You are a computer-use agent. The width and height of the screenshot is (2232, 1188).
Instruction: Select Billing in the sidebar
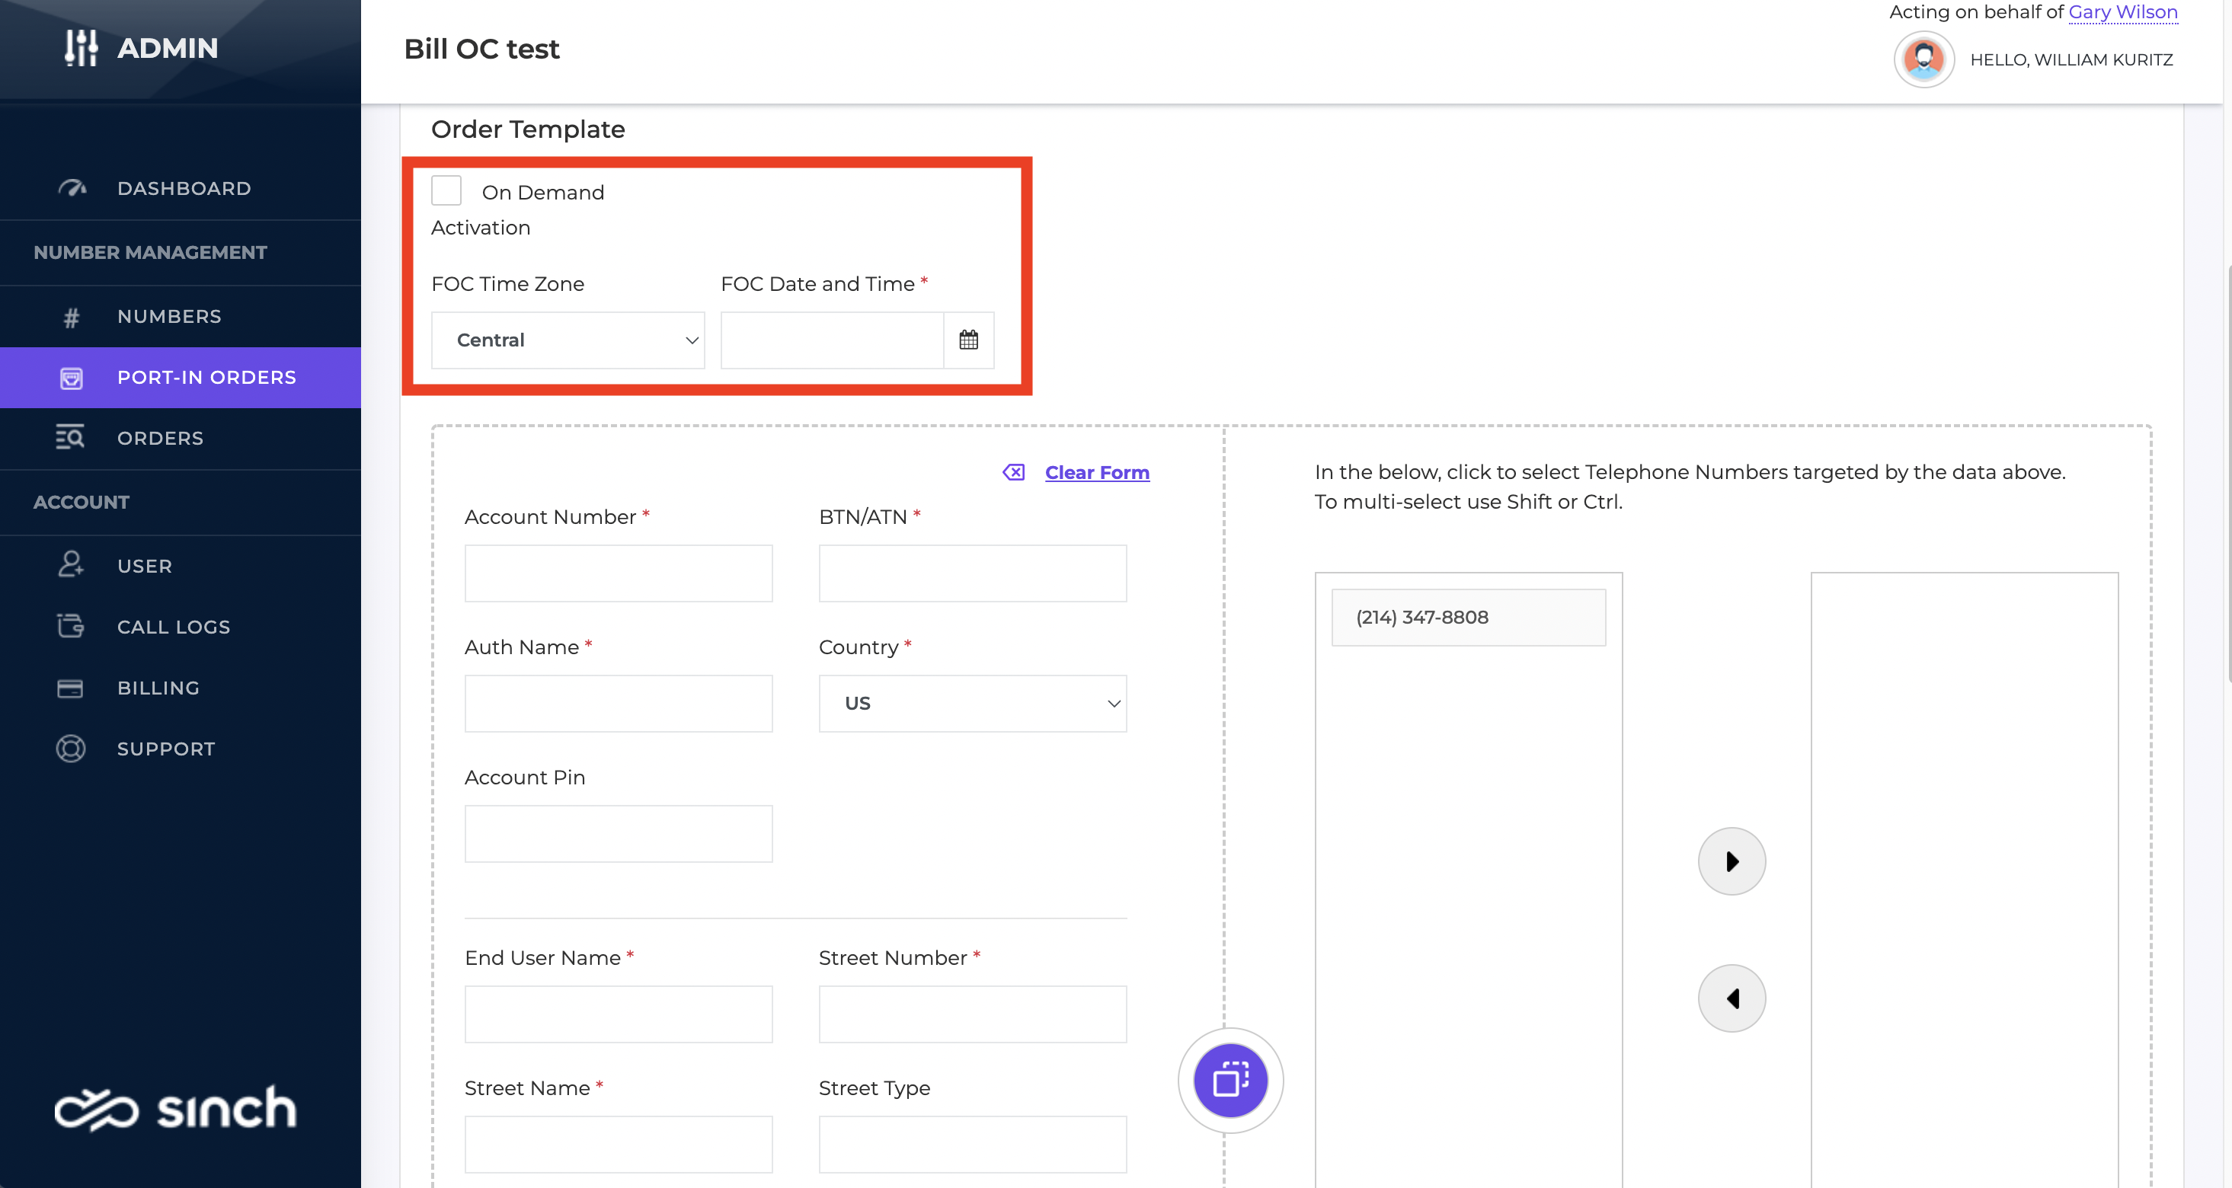click(x=158, y=688)
